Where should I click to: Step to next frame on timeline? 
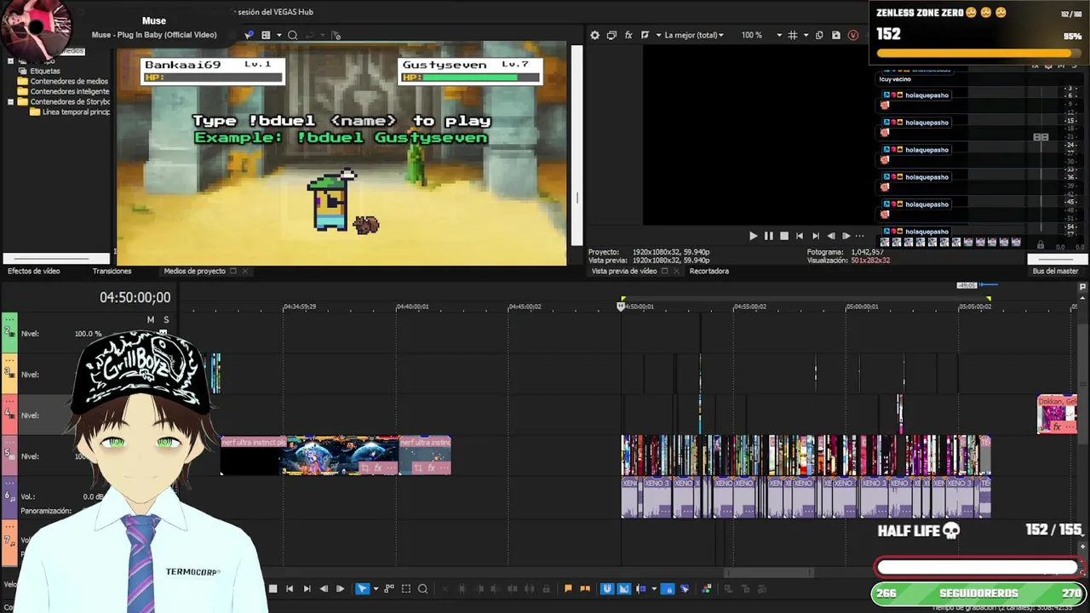click(340, 588)
